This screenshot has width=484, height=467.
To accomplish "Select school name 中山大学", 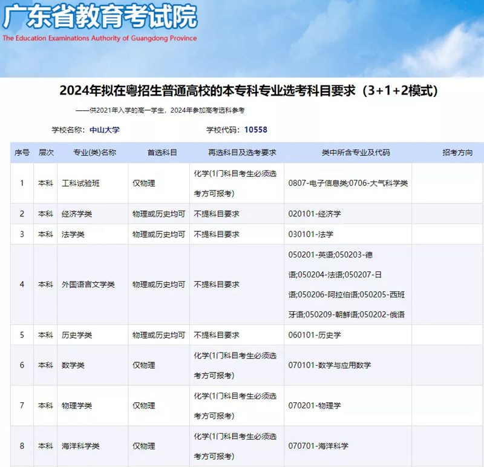I will (x=105, y=130).
